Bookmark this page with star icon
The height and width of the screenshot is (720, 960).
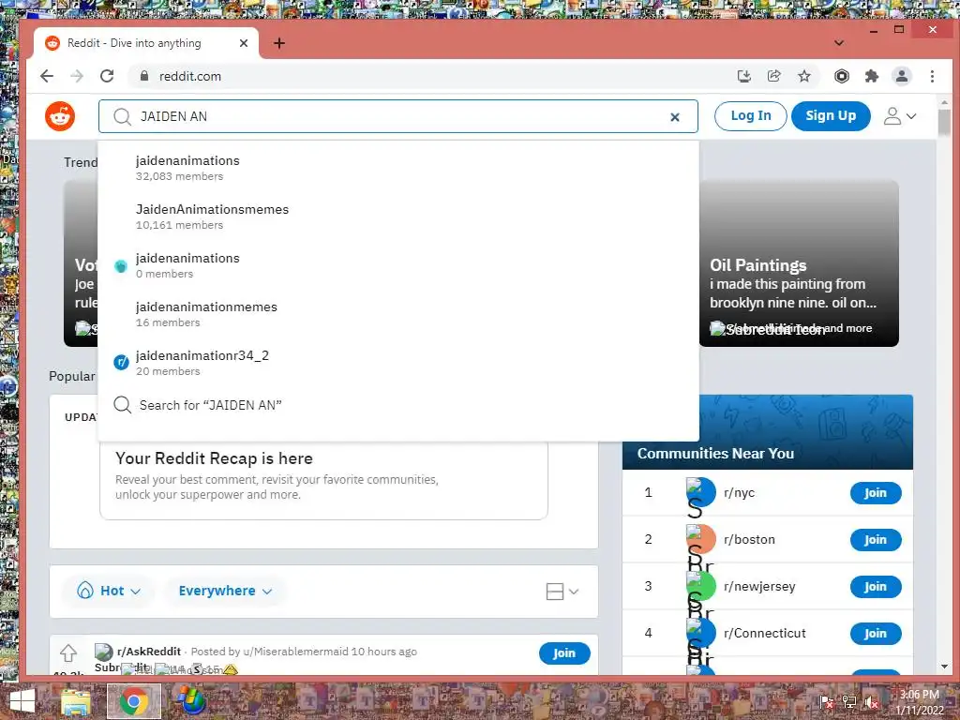(803, 76)
